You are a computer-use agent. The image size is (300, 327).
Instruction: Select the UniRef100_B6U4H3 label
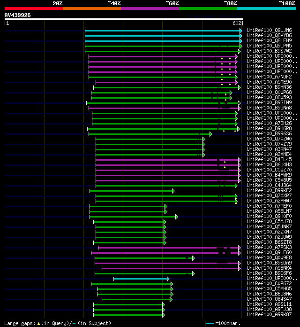tap(269, 164)
